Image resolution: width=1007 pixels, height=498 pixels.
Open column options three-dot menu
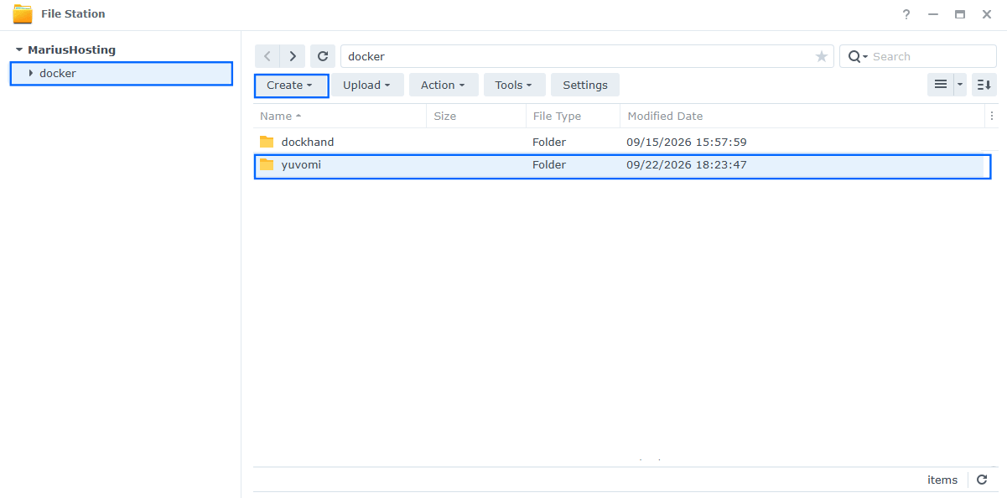click(x=991, y=116)
